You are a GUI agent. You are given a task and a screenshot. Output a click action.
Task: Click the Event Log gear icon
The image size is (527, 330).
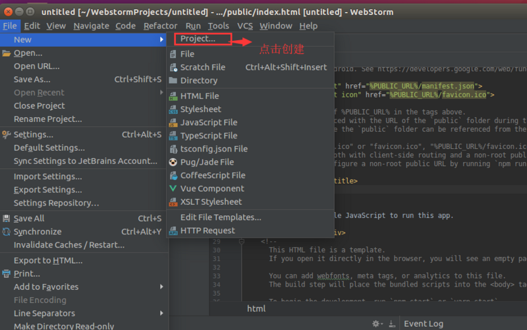377,323
